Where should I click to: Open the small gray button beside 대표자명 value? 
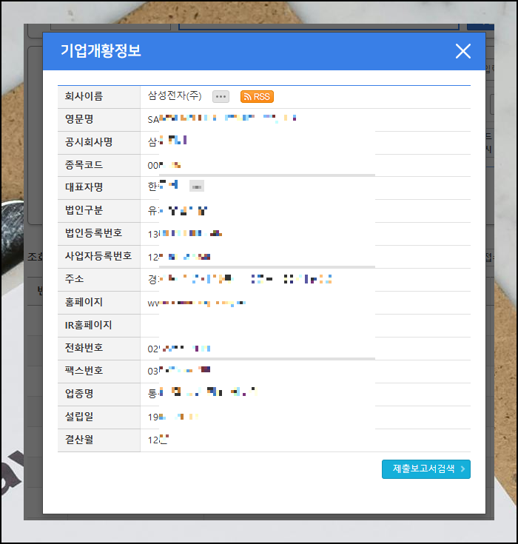click(x=197, y=187)
